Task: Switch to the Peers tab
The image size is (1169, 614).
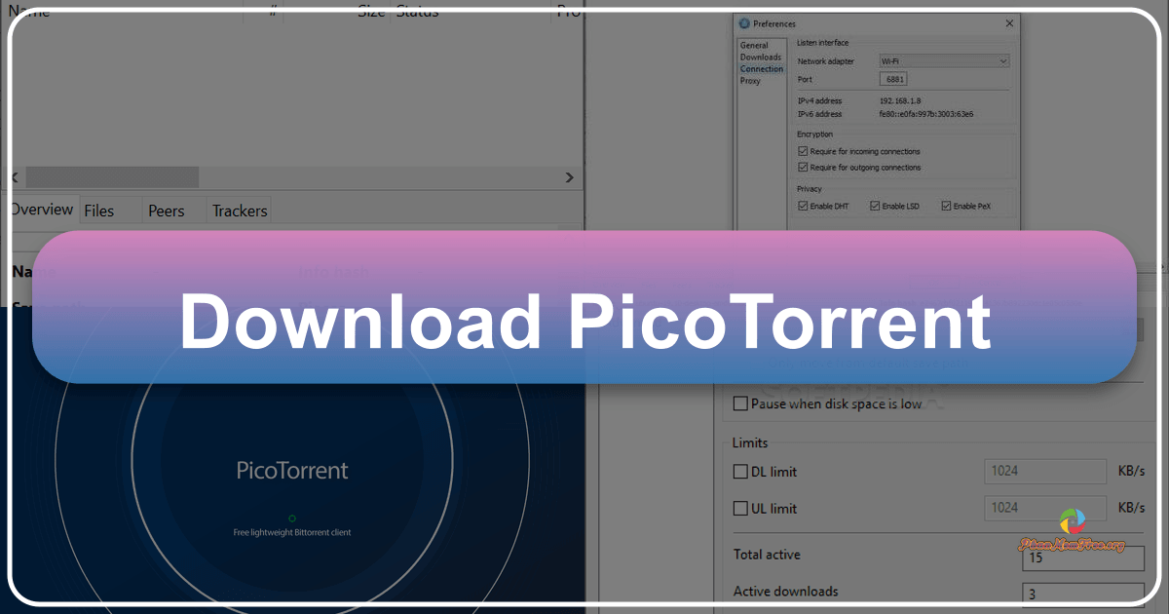Action: pos(167,210)
